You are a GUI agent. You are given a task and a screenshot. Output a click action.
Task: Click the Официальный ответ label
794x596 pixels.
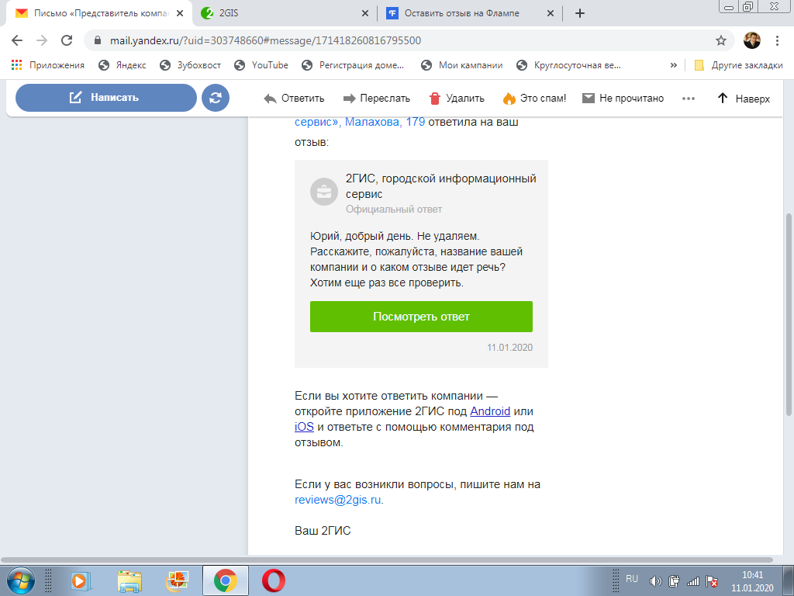[x=394, y=210]
